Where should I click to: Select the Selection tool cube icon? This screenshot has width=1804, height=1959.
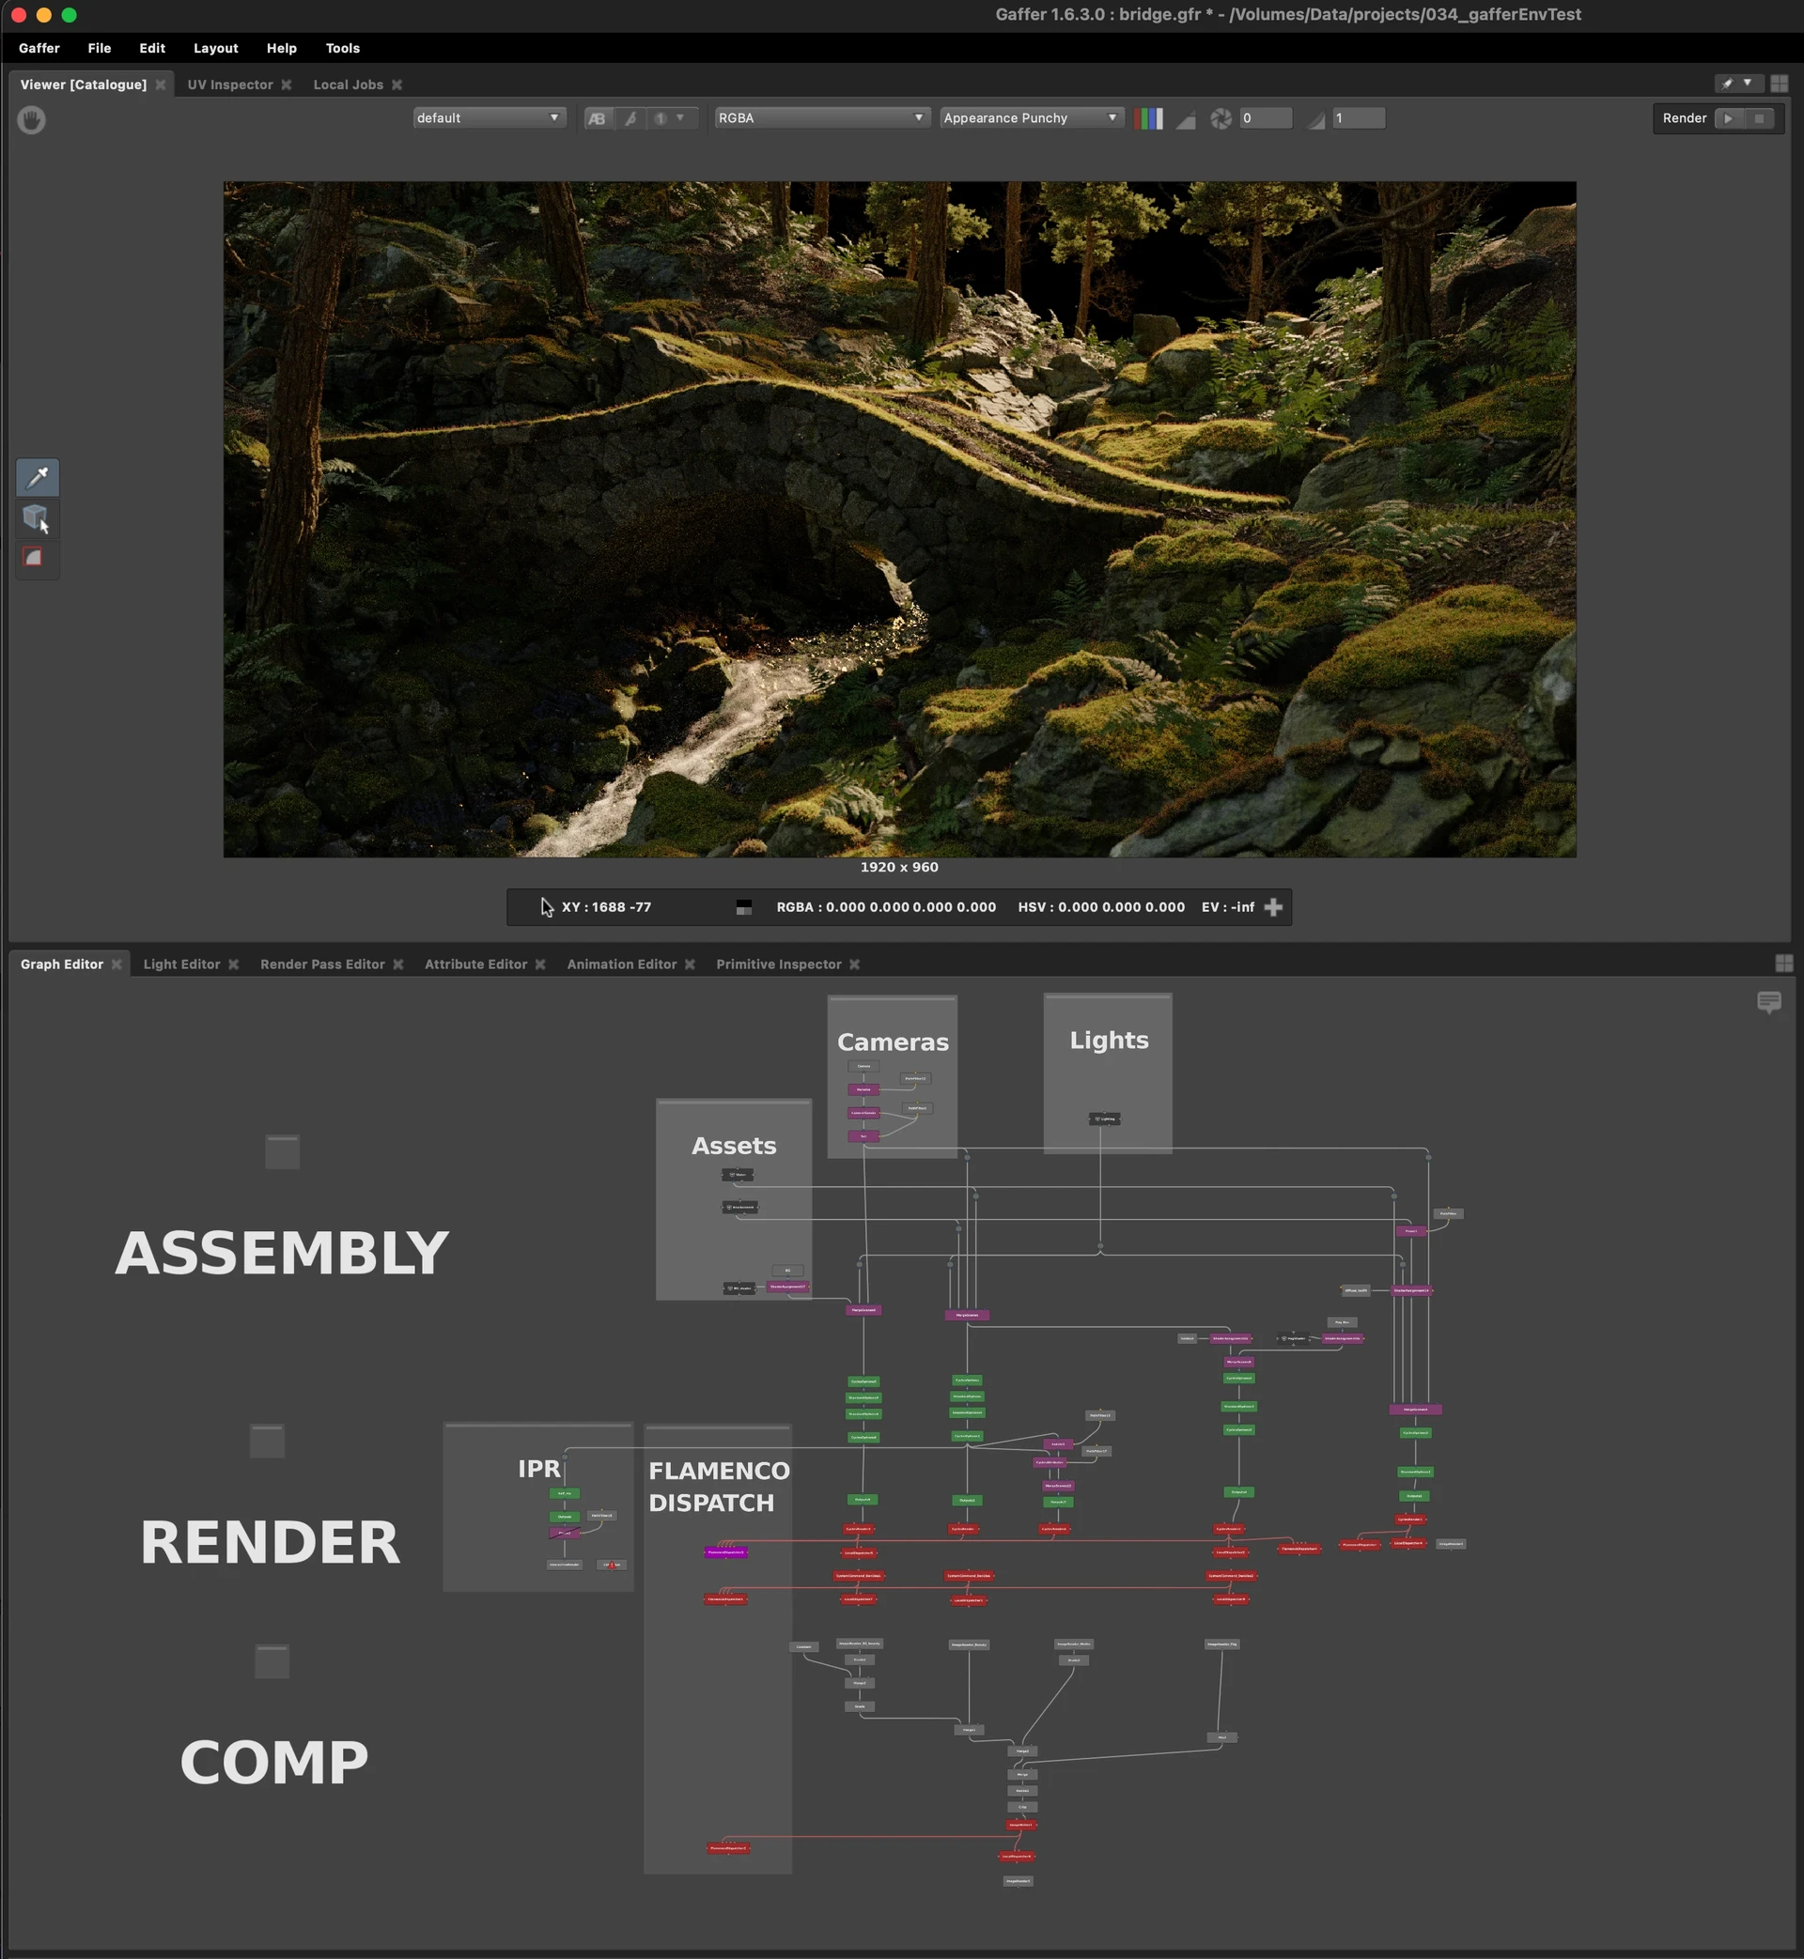tap(37, 518)
